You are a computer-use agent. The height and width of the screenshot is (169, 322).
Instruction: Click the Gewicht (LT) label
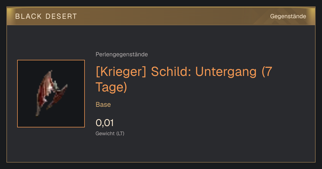(x=110, y=133)
